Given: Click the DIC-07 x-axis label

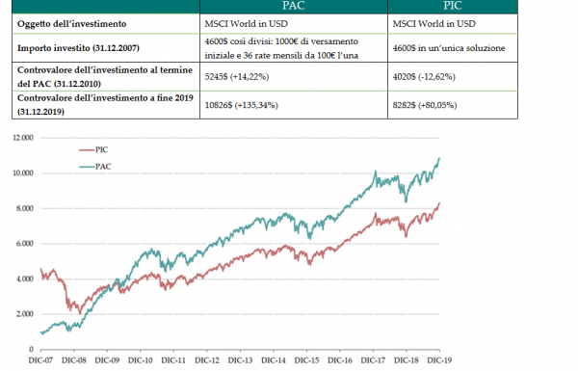Looking at the screenshot, I should [x=40, y=360].
